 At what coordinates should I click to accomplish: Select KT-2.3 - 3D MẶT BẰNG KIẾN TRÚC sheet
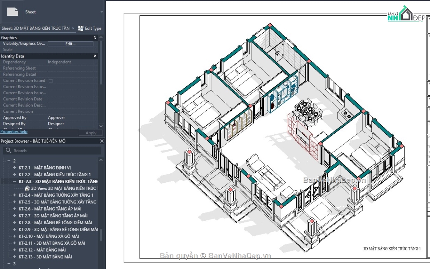[x=58, y=181]
